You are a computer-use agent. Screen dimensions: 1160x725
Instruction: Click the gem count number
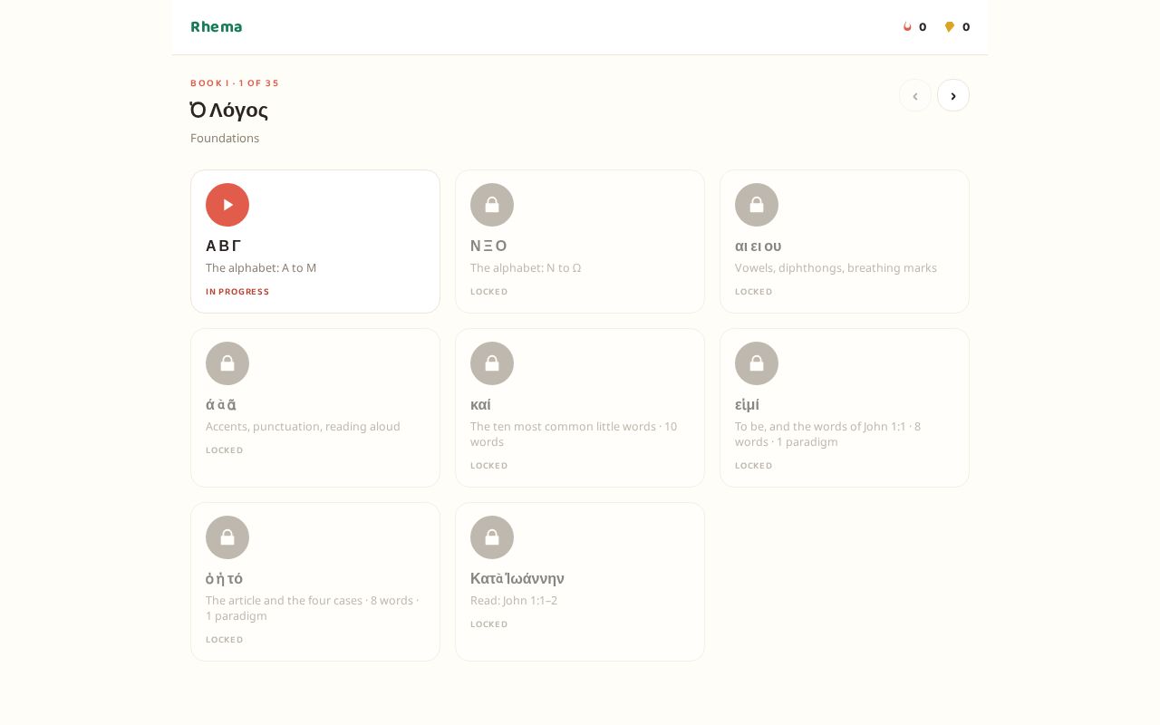[x=966, y=27]
